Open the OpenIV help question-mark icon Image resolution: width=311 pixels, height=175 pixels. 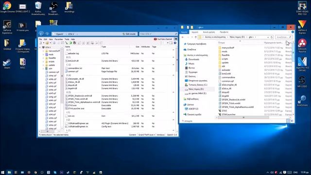click(x=175, y=43)
